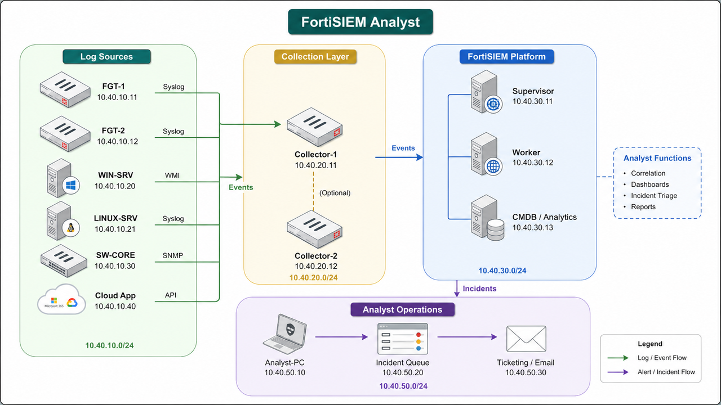Image resolution: width=721 pixels, height=405 pixels.
Task: Click the FortiSIEM Platform header label
Action: 506,56
